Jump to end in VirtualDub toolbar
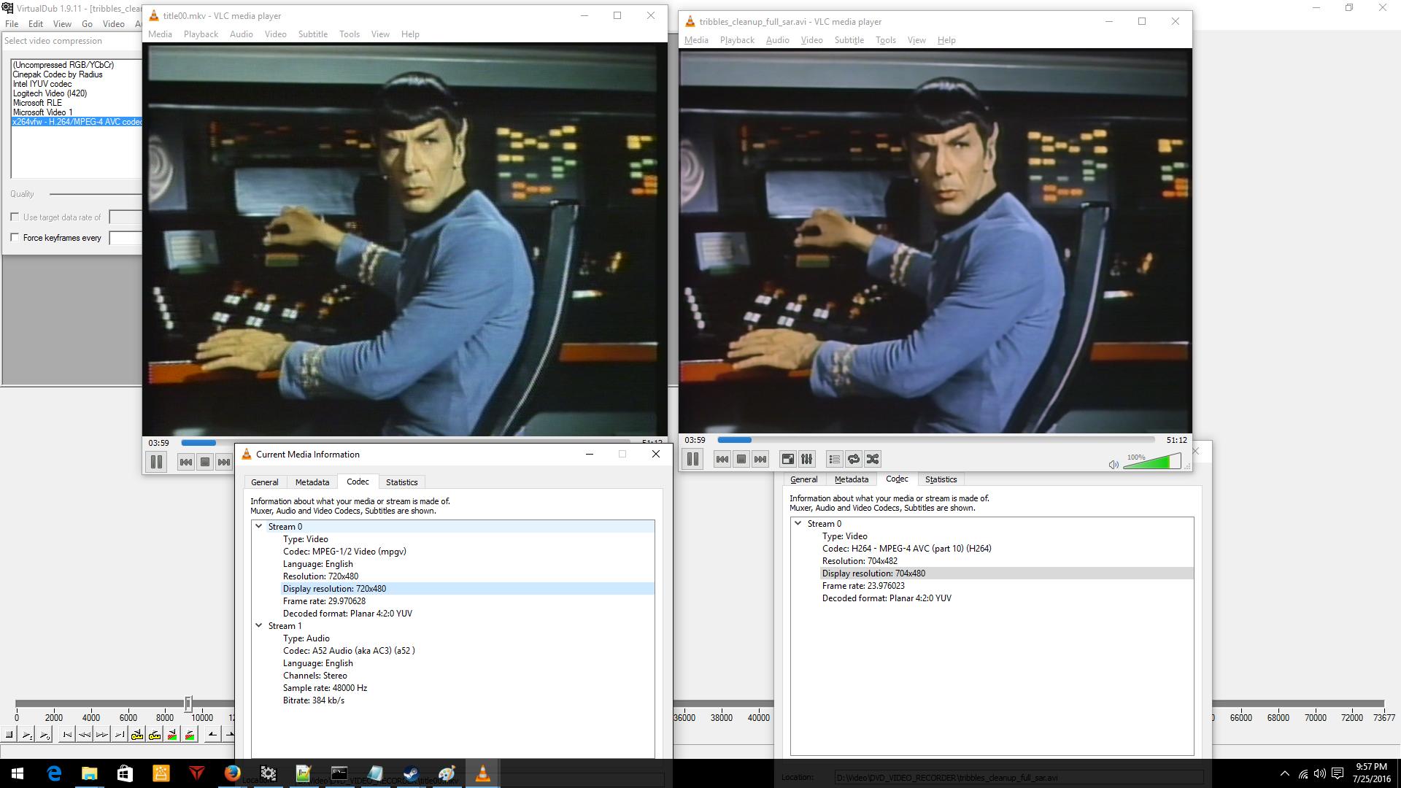Screen dimensions: 1401x788 pyautogui.click(x=120, y=735)
